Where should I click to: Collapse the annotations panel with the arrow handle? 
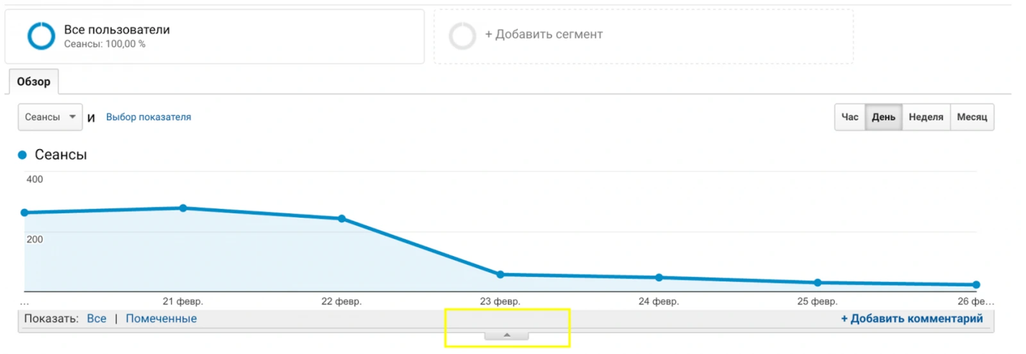507,335
